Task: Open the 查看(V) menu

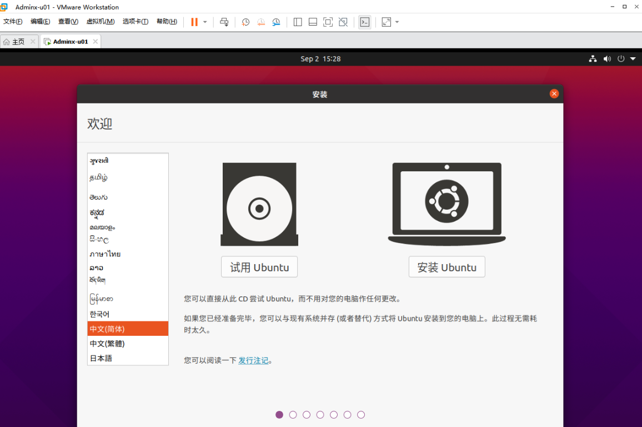Action: 68,21
